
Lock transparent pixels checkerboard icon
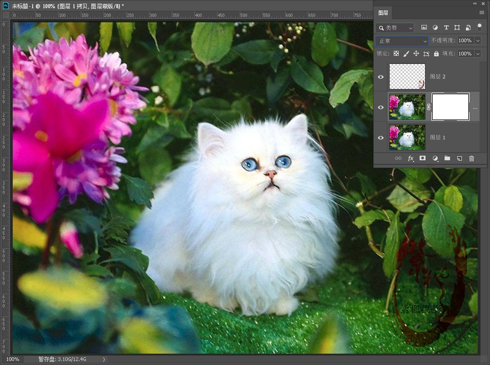396,54
